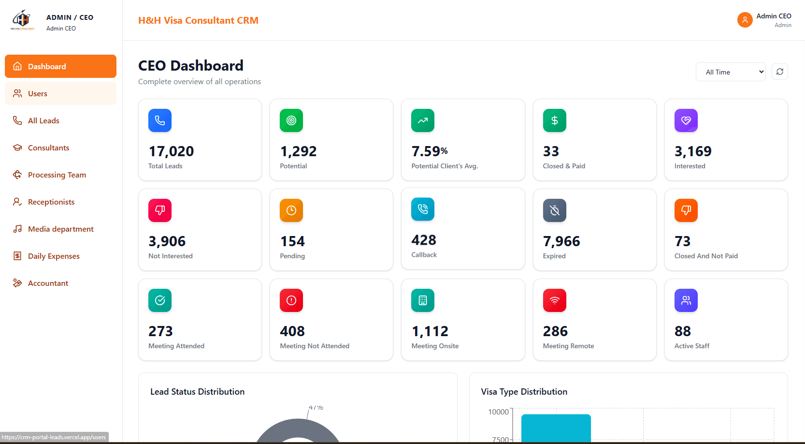
Task: Click the 3,169 Interested value
Action: [x=693, y=151]
